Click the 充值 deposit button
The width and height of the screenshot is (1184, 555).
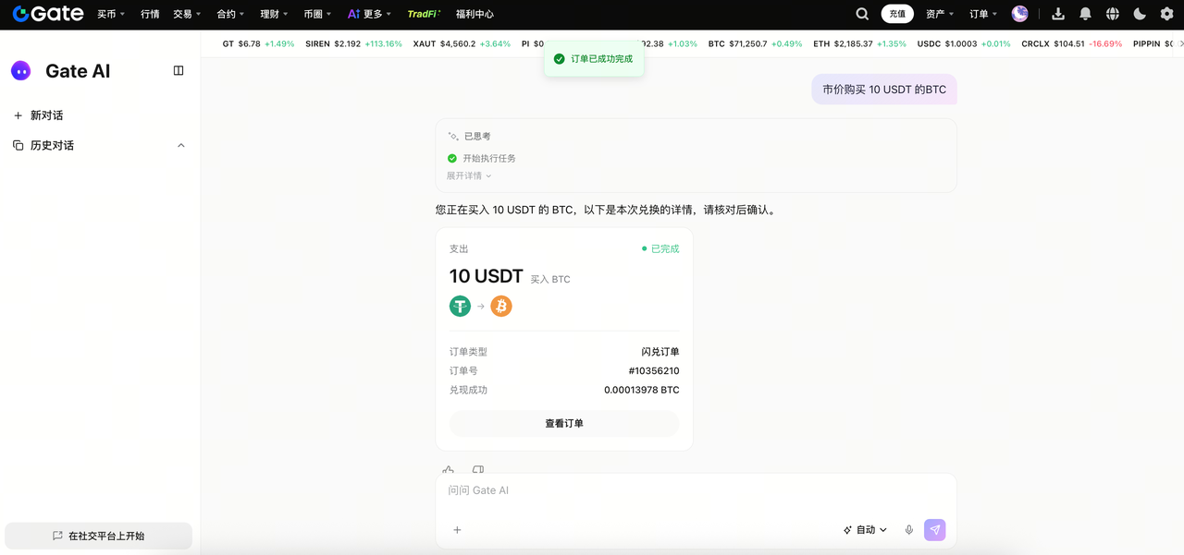(x=896, y=14)
